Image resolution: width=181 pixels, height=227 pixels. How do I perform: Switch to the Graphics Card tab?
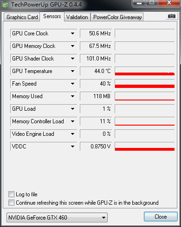pos(22,17)
